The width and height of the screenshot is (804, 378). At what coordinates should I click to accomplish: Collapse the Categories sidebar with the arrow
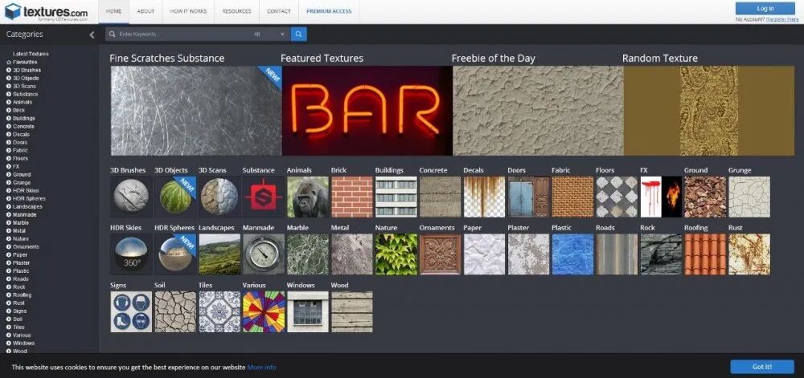(92, 35)
